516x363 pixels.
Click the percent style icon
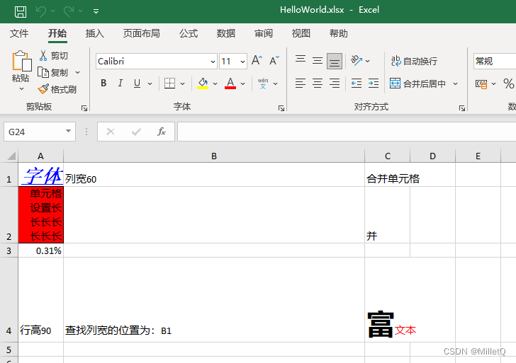tap(508, 83)
